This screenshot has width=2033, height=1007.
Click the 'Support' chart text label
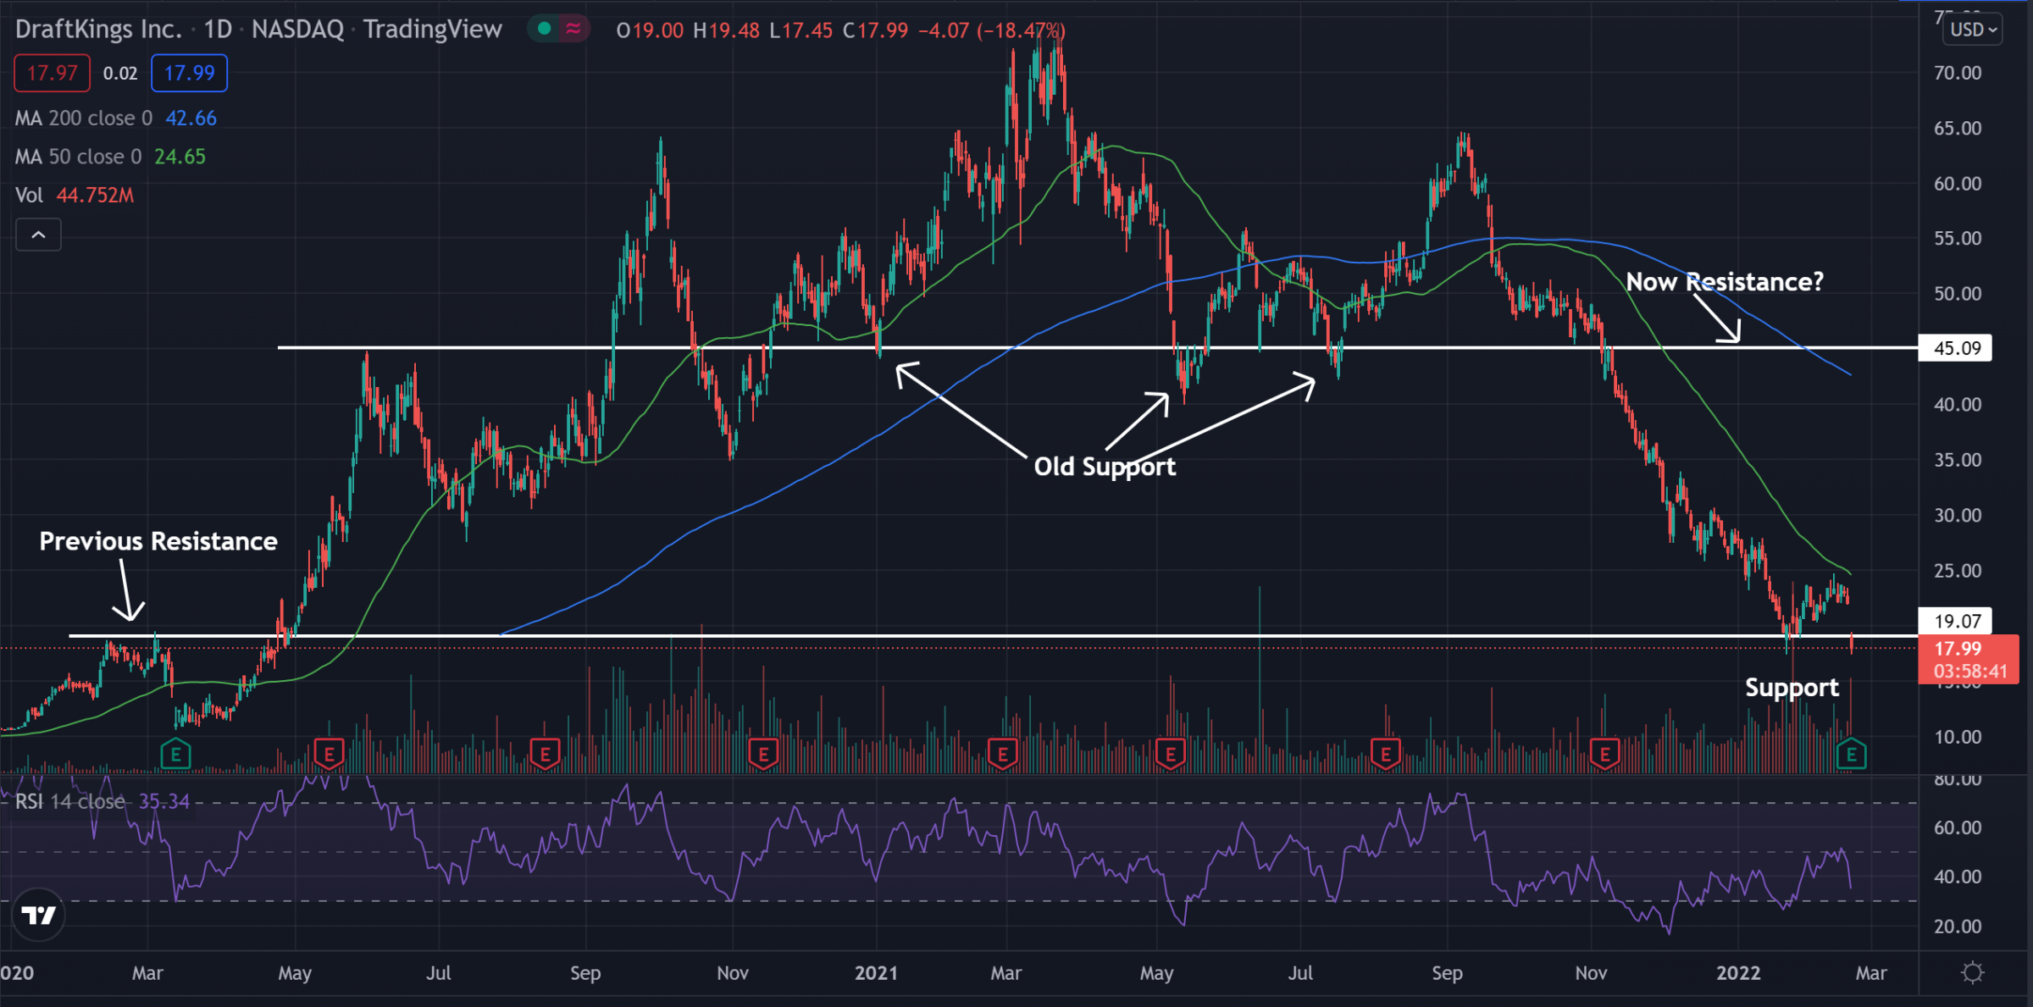click(1792, 688)
